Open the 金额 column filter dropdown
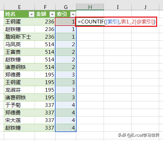Screen dimensions: 163x141 [52, 14]
